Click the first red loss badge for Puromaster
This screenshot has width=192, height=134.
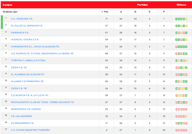176,47
